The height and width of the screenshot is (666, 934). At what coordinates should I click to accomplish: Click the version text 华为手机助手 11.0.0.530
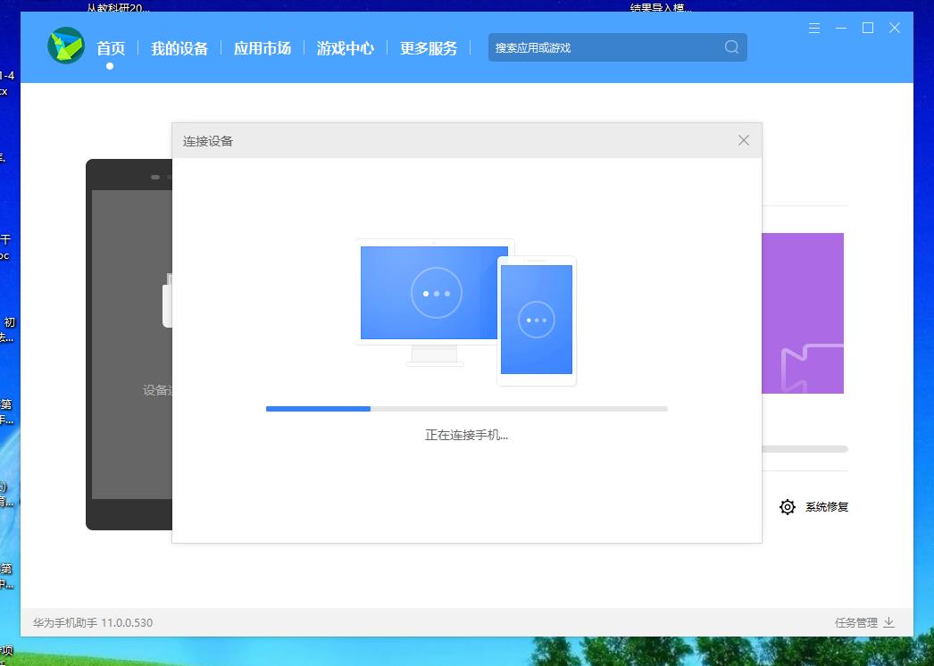pyautogui.click(x=93, y=622)
